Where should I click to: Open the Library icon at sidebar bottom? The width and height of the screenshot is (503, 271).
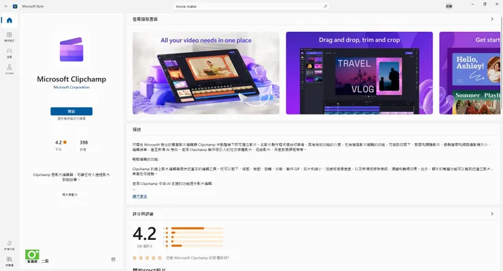(x=10, y=261)
